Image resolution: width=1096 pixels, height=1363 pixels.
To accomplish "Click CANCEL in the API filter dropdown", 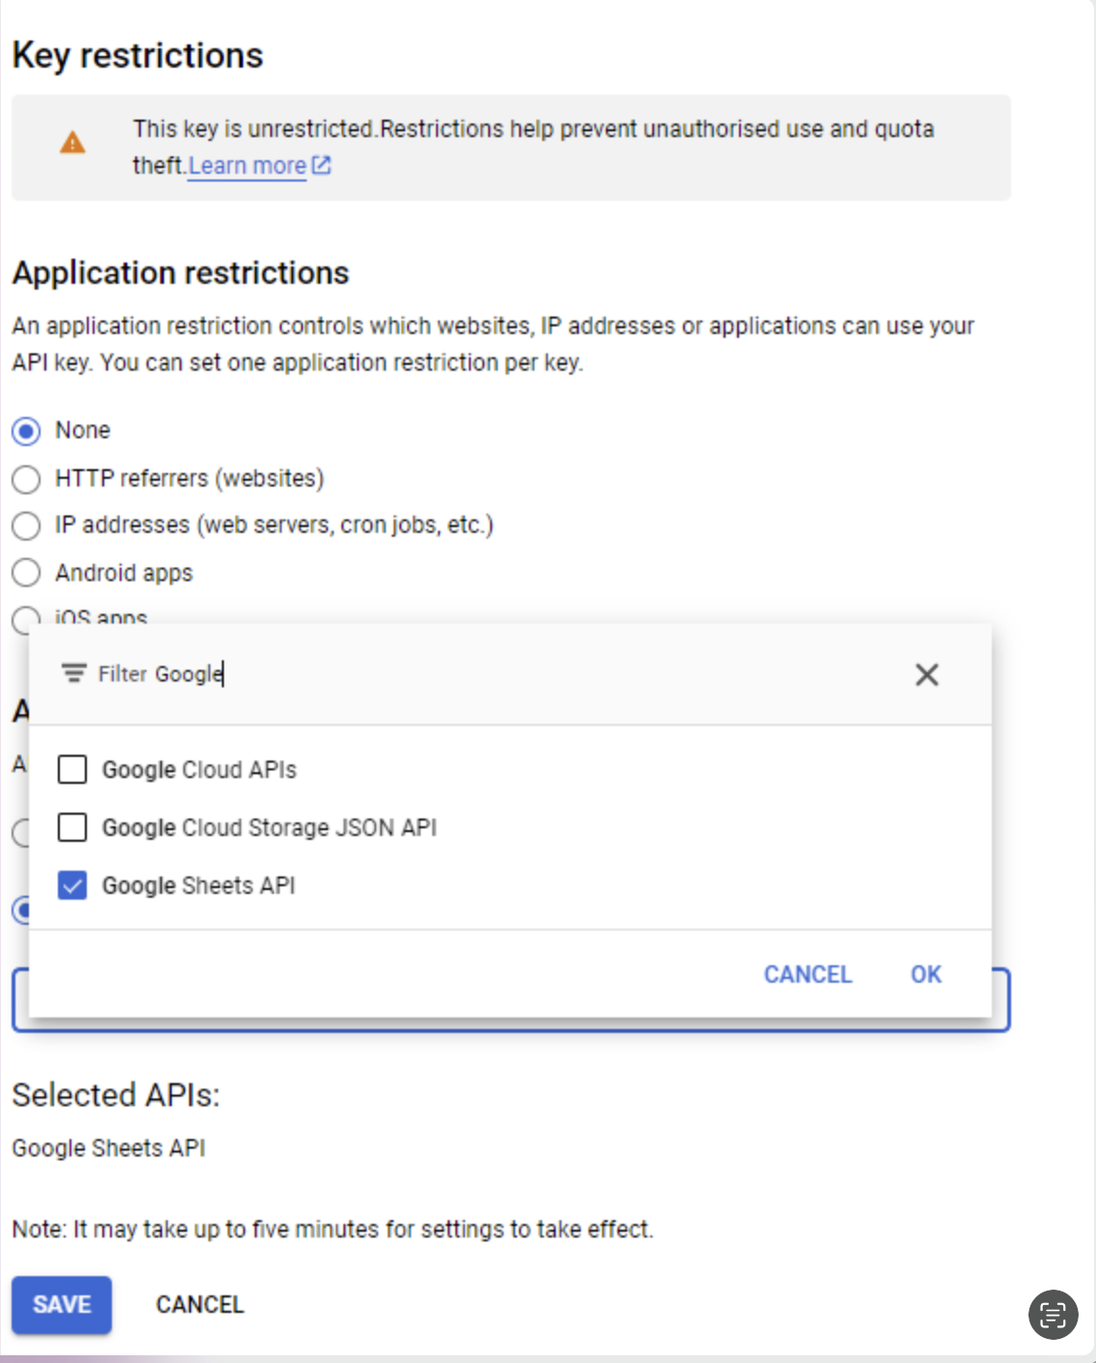I will click(x=808, y=974).
